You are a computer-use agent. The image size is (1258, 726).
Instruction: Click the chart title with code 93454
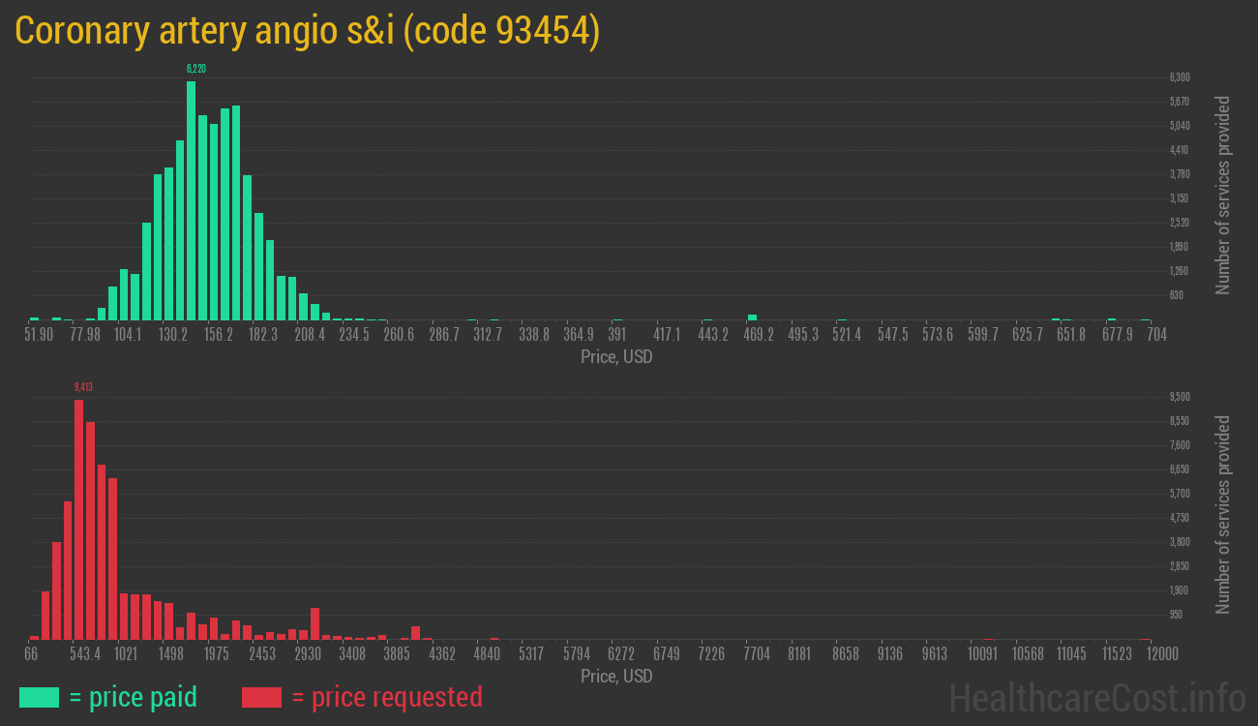(308, 31)
